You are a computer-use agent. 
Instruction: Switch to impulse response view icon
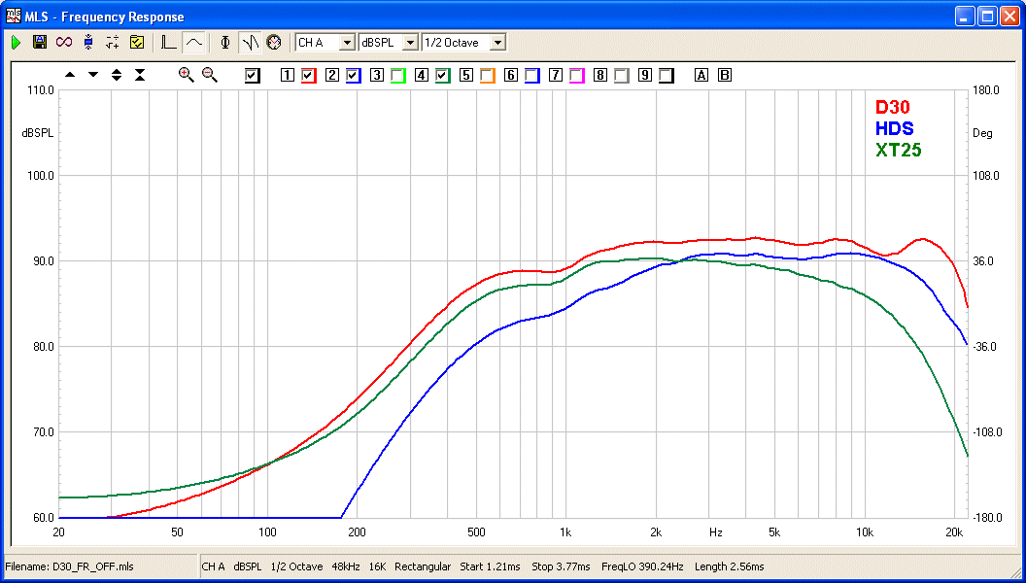point(169,43)
